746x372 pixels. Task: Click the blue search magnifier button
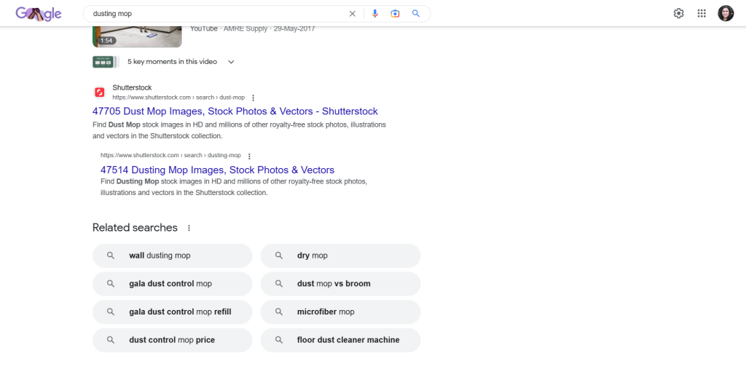416,14
